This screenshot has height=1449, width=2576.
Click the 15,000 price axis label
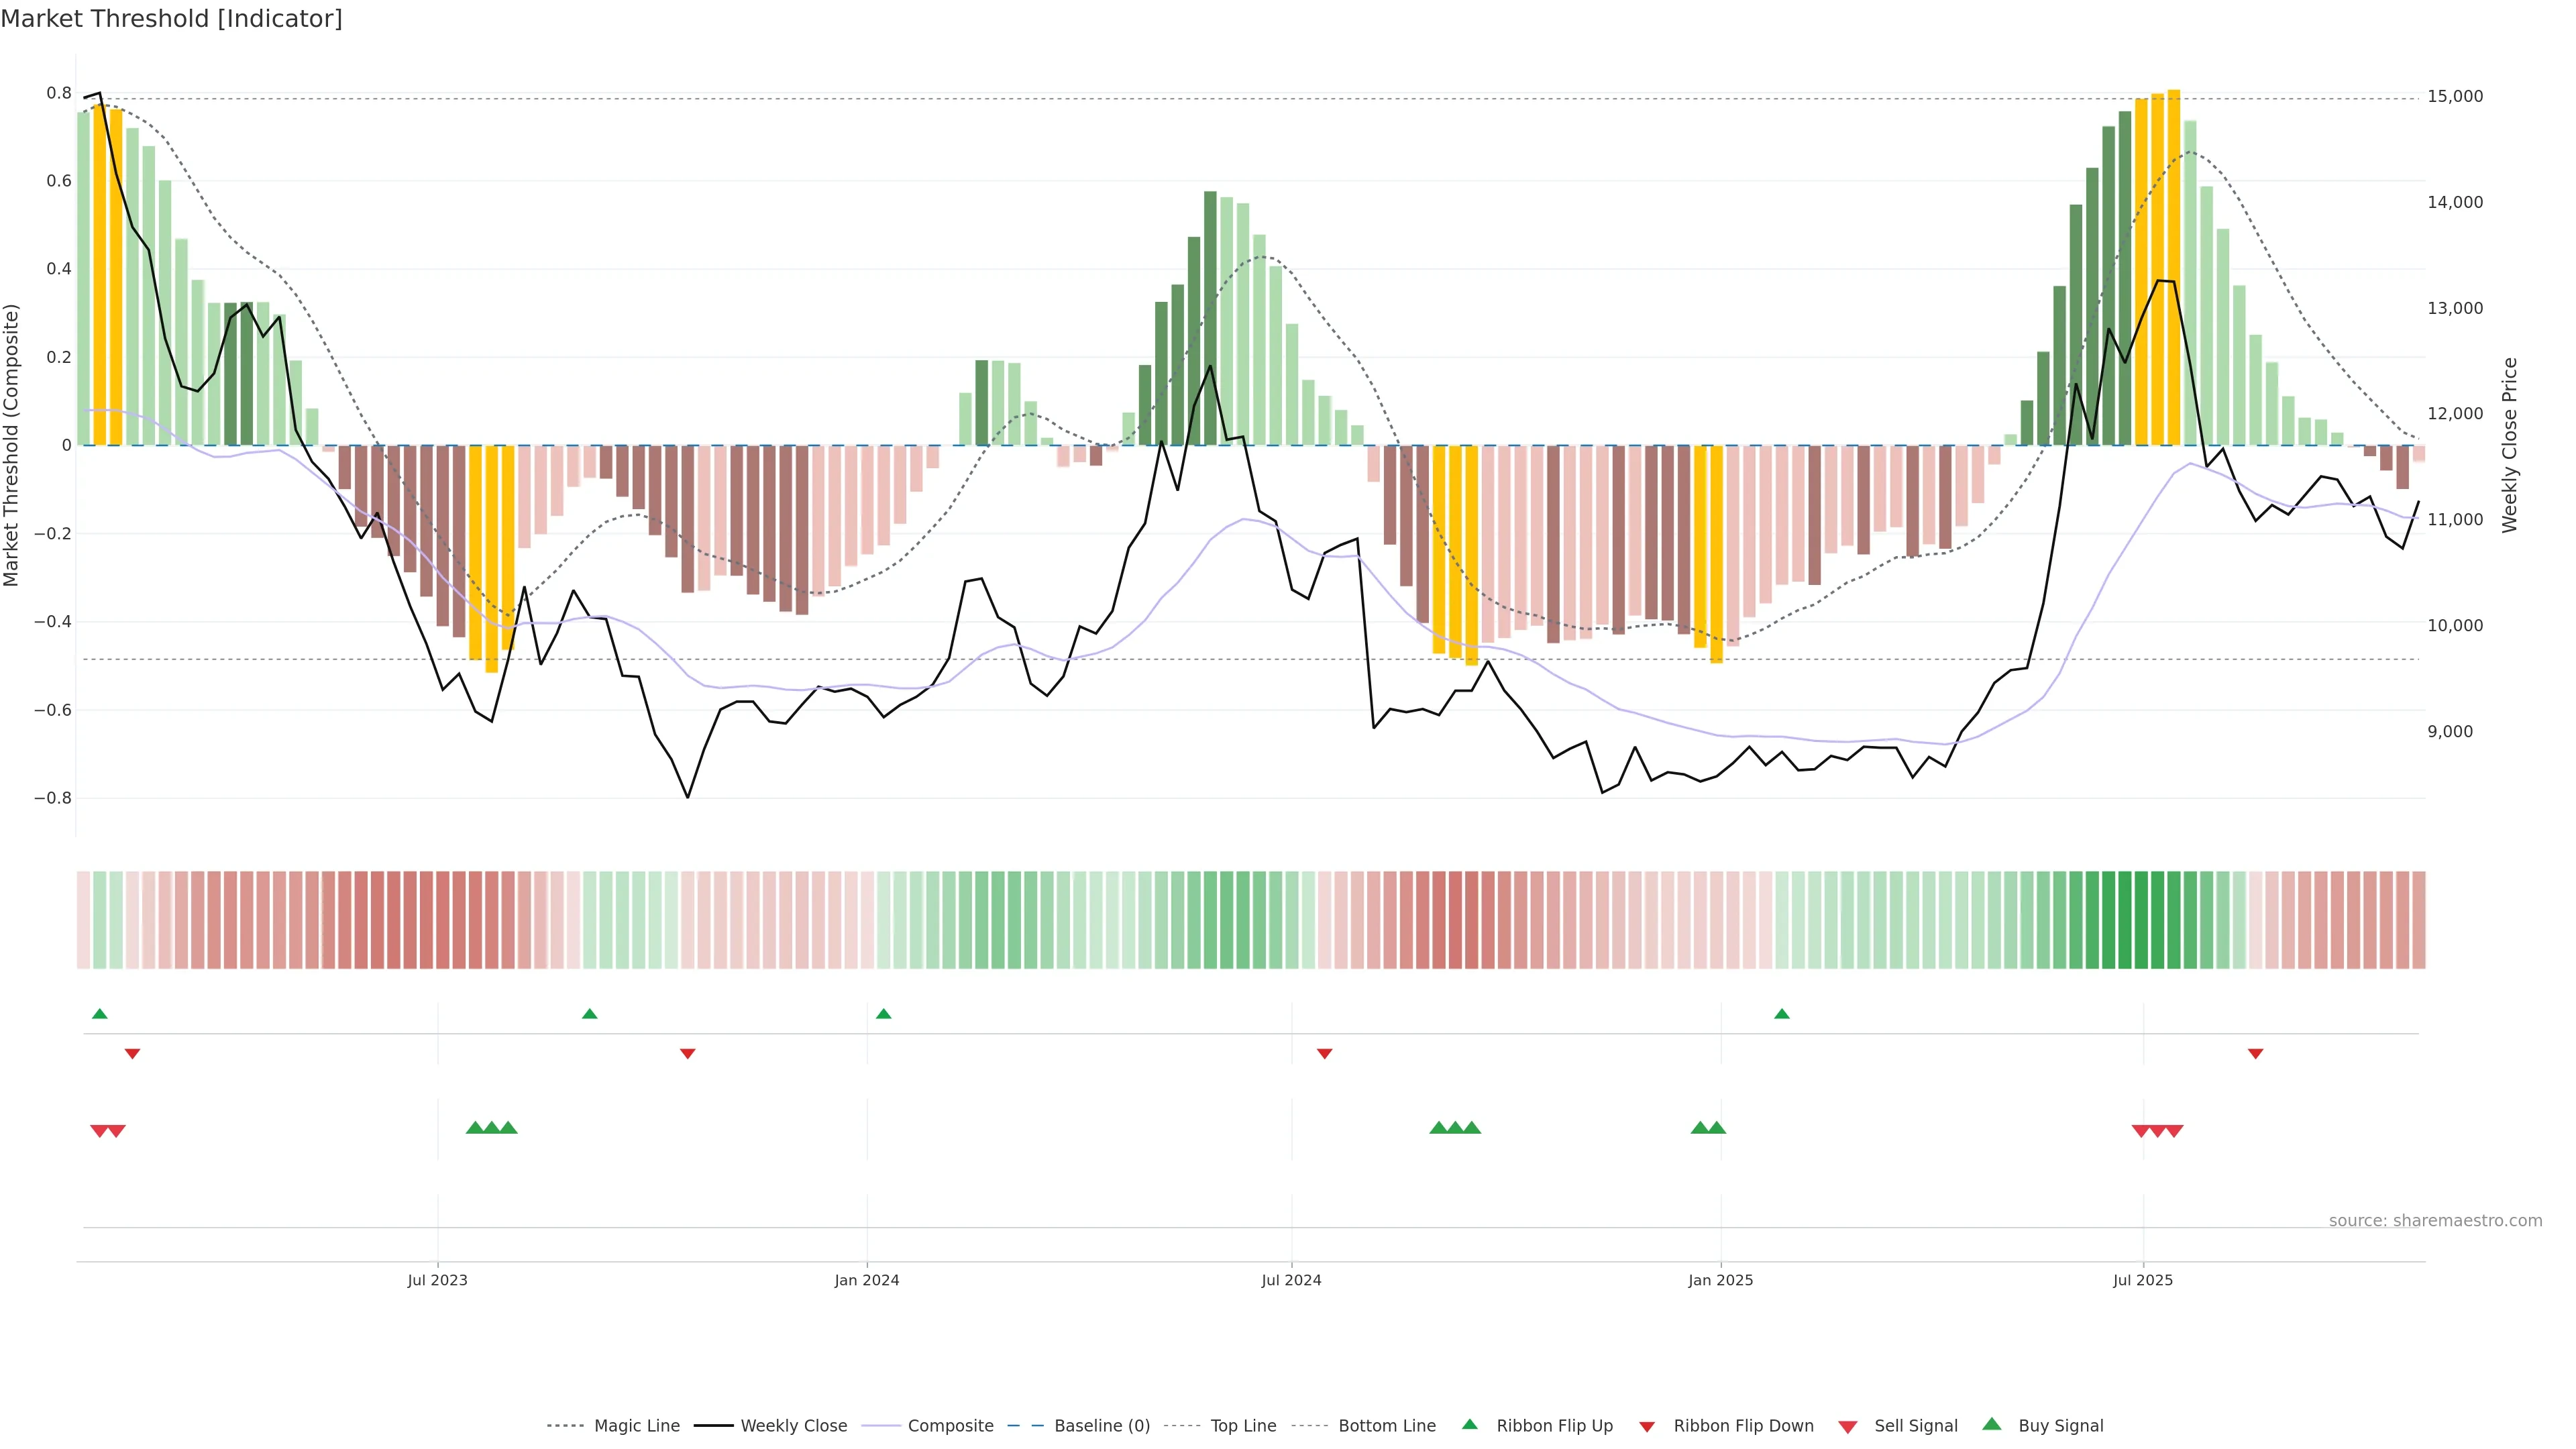coord(2455,96)
